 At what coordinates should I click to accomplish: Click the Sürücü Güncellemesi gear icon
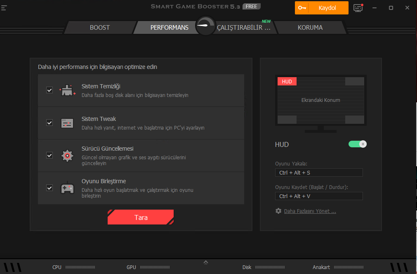tap(67, 155)
